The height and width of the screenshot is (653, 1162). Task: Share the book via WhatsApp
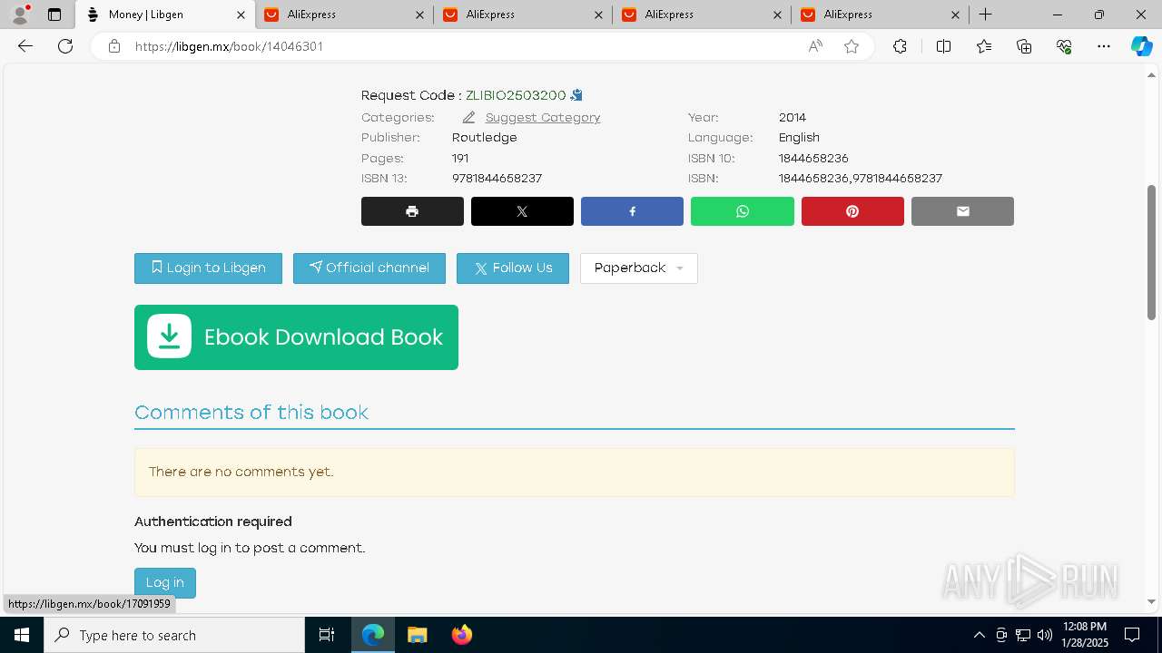[743, 211]
